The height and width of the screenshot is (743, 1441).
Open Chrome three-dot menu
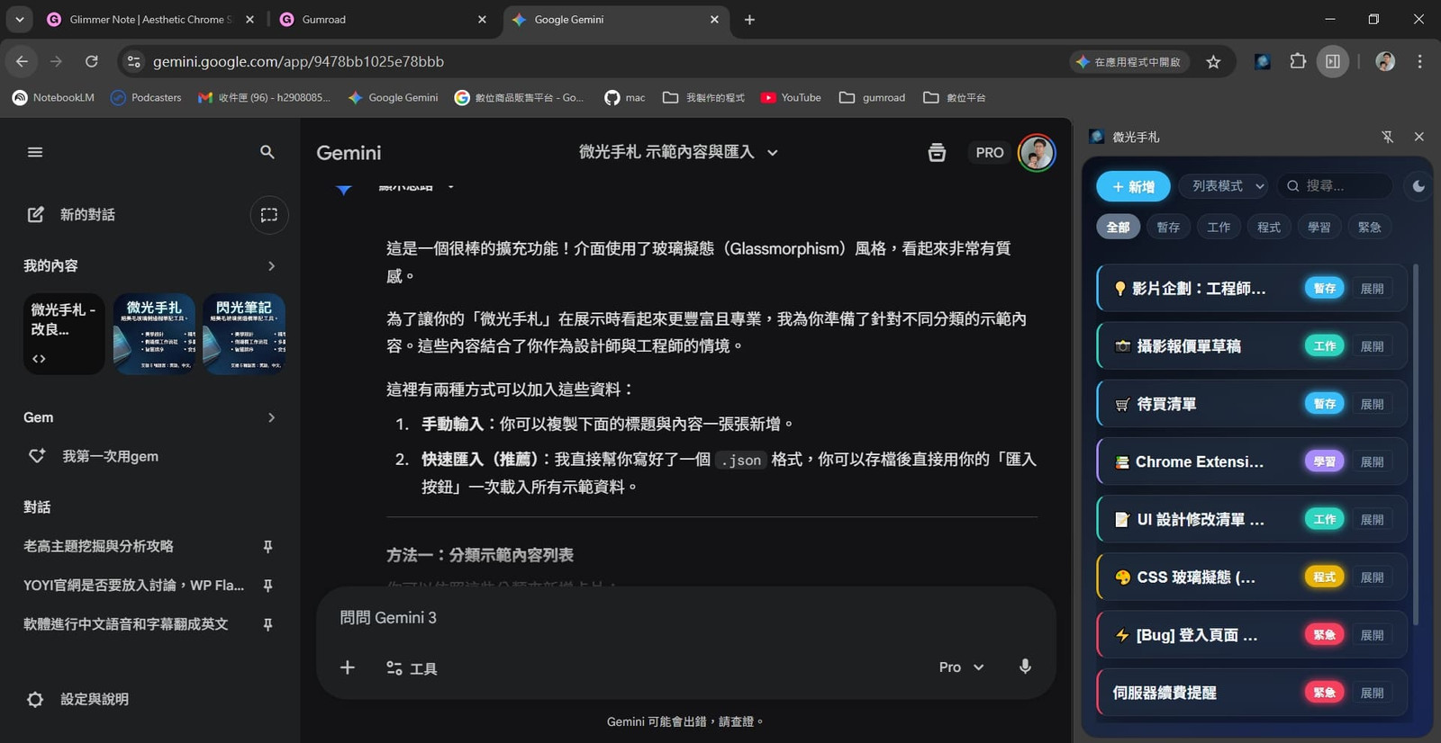pos(1419,61)
